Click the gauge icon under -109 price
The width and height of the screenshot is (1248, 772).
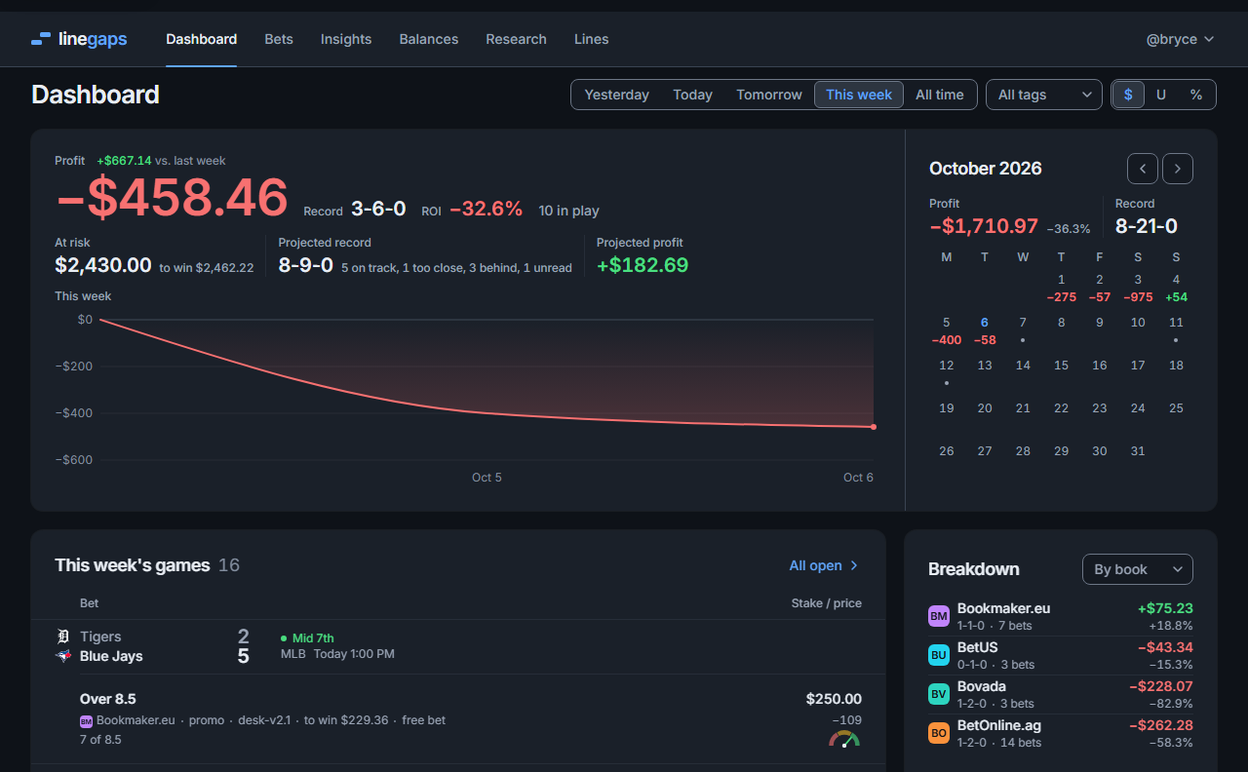coord(844,740)
